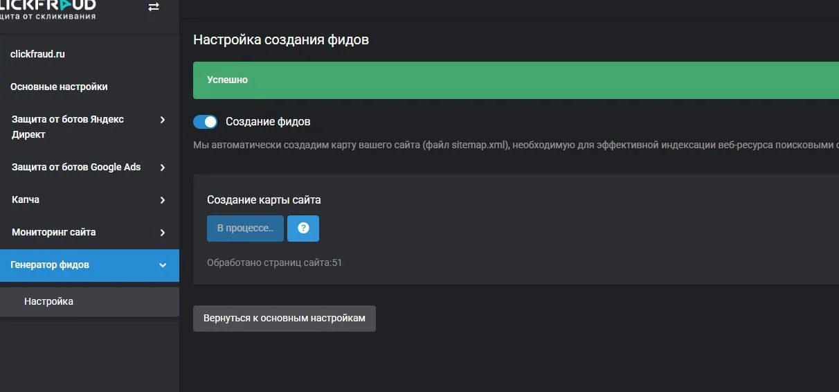Click the Обработано страниц сайта status text
Image resolution: width=839 pixels, height=392 pixels.
274,263
